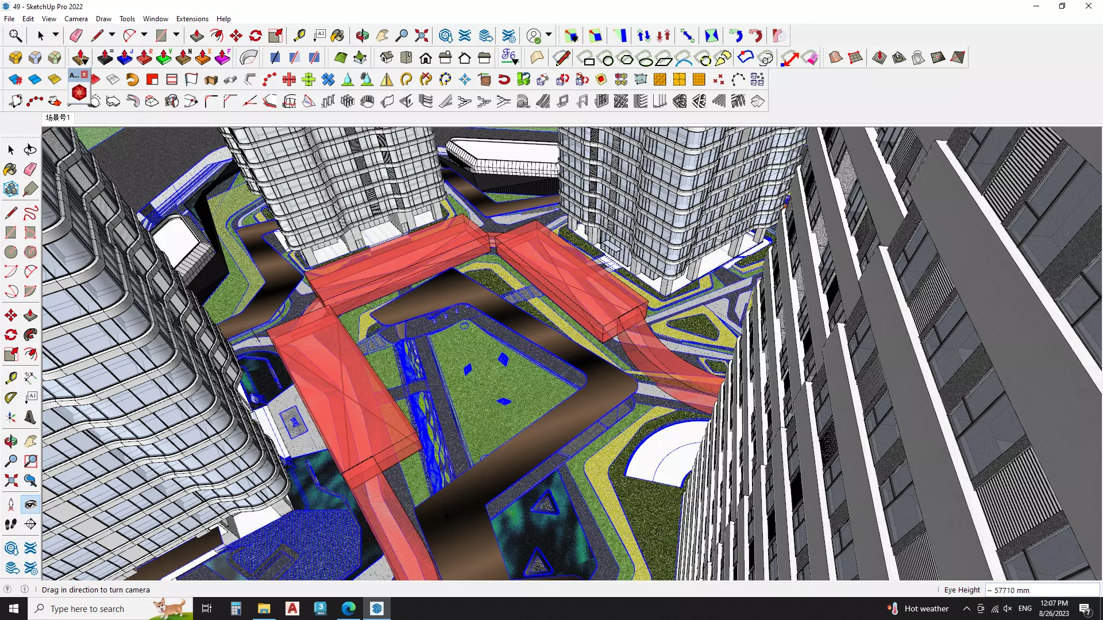Toggle the Position Camera tool
This screenshot has height=620, width=1103.
tap(10, 504)
